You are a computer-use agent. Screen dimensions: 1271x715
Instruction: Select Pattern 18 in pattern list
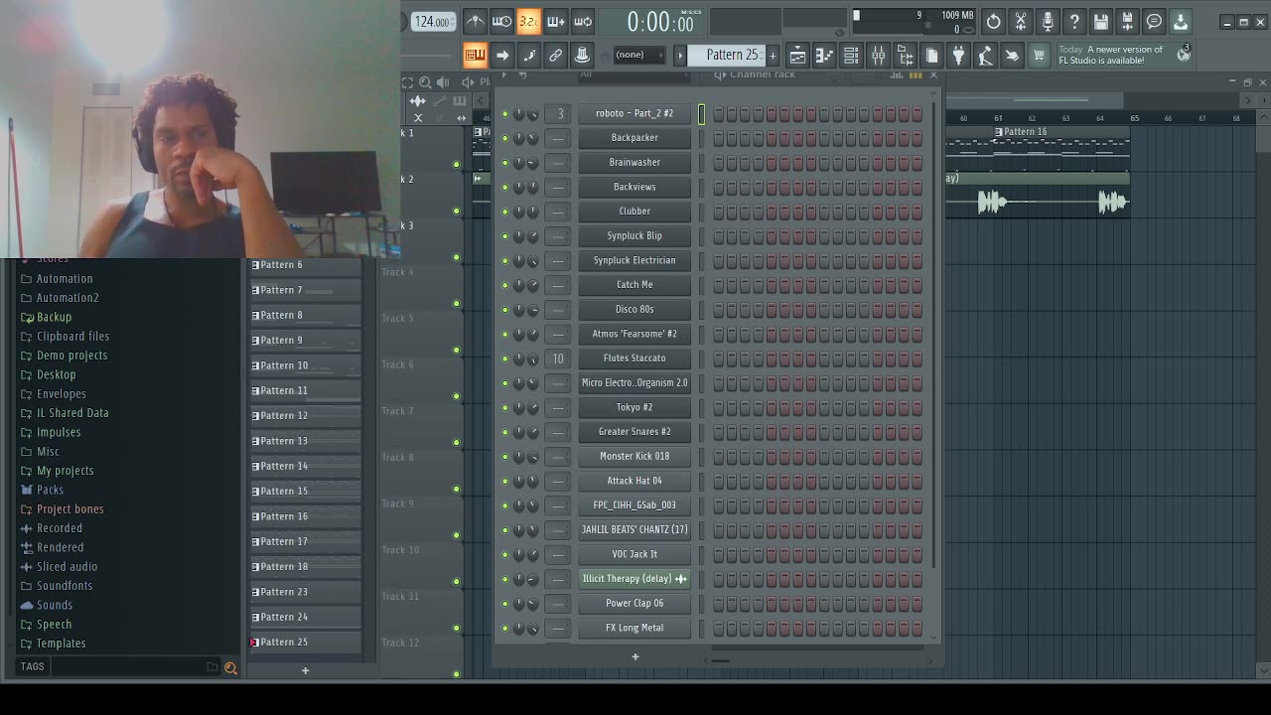[x=305, y=567]
